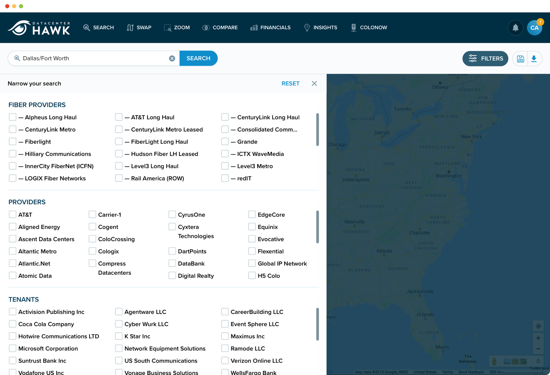550x375 pixels.
Task: Collapse the map controls chevron
Action: click(x=538, y=361)
